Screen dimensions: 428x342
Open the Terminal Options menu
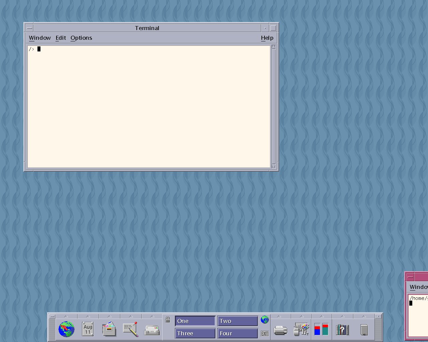point(81,38)
